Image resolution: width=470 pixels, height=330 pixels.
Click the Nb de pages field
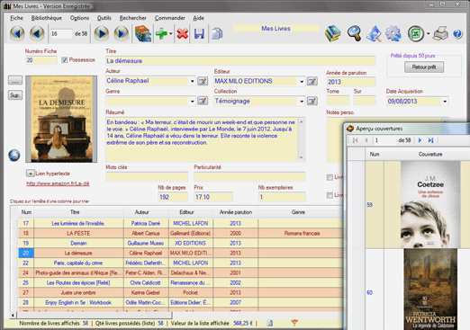(173, 197)
